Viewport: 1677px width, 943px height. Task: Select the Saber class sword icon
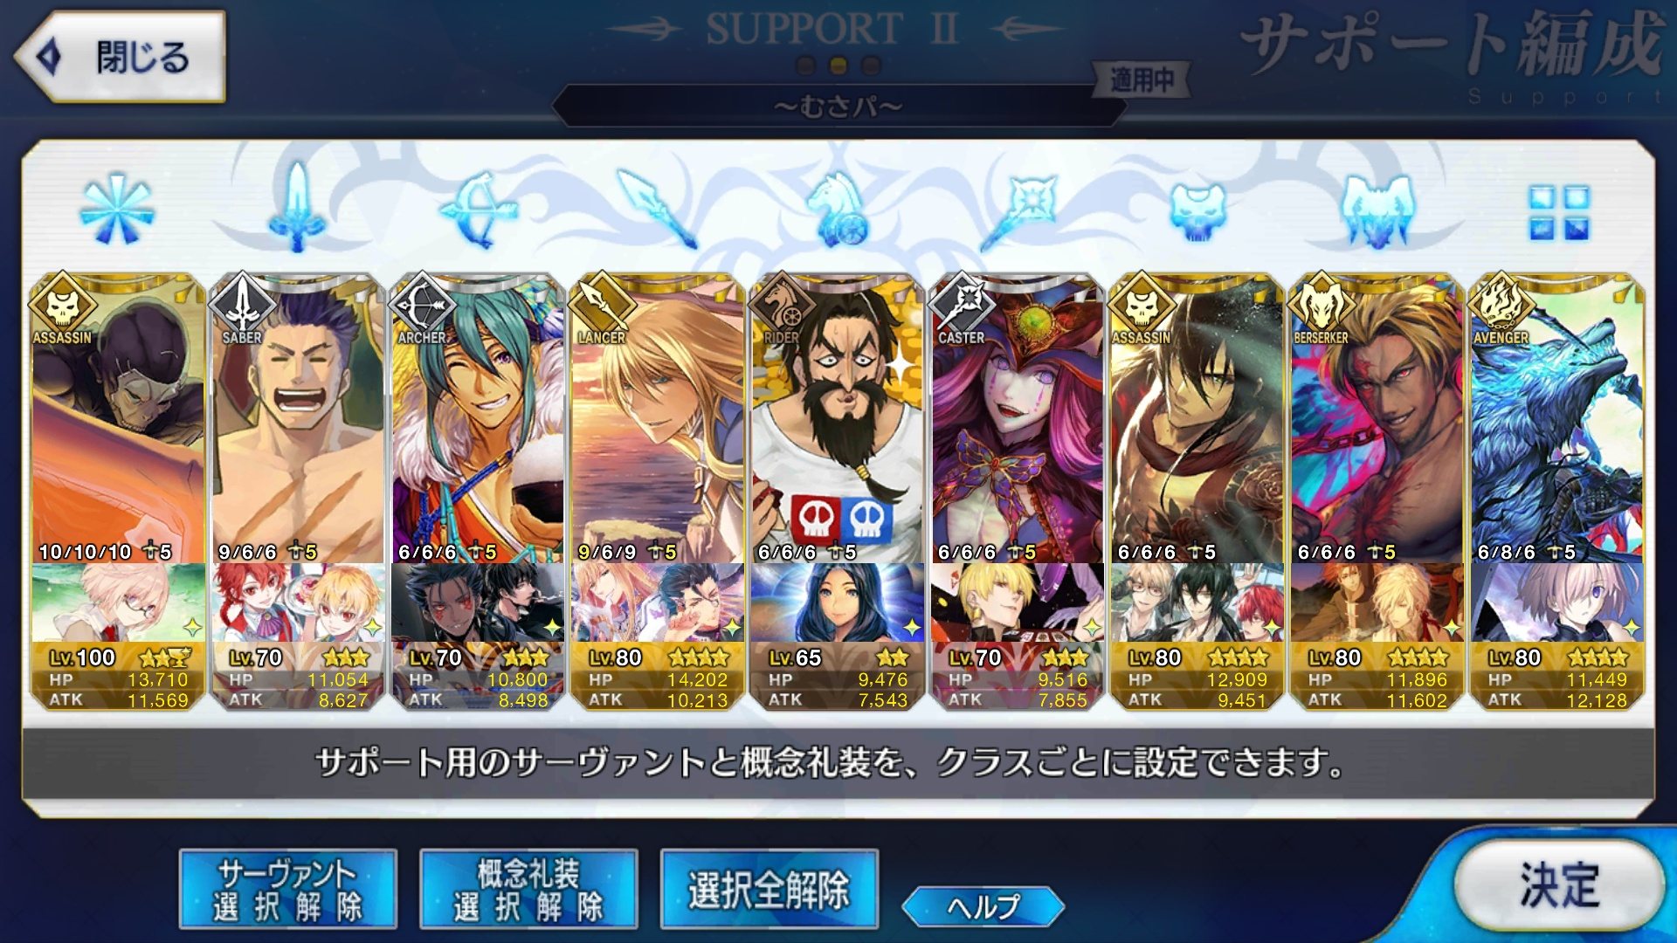point(297,206)
